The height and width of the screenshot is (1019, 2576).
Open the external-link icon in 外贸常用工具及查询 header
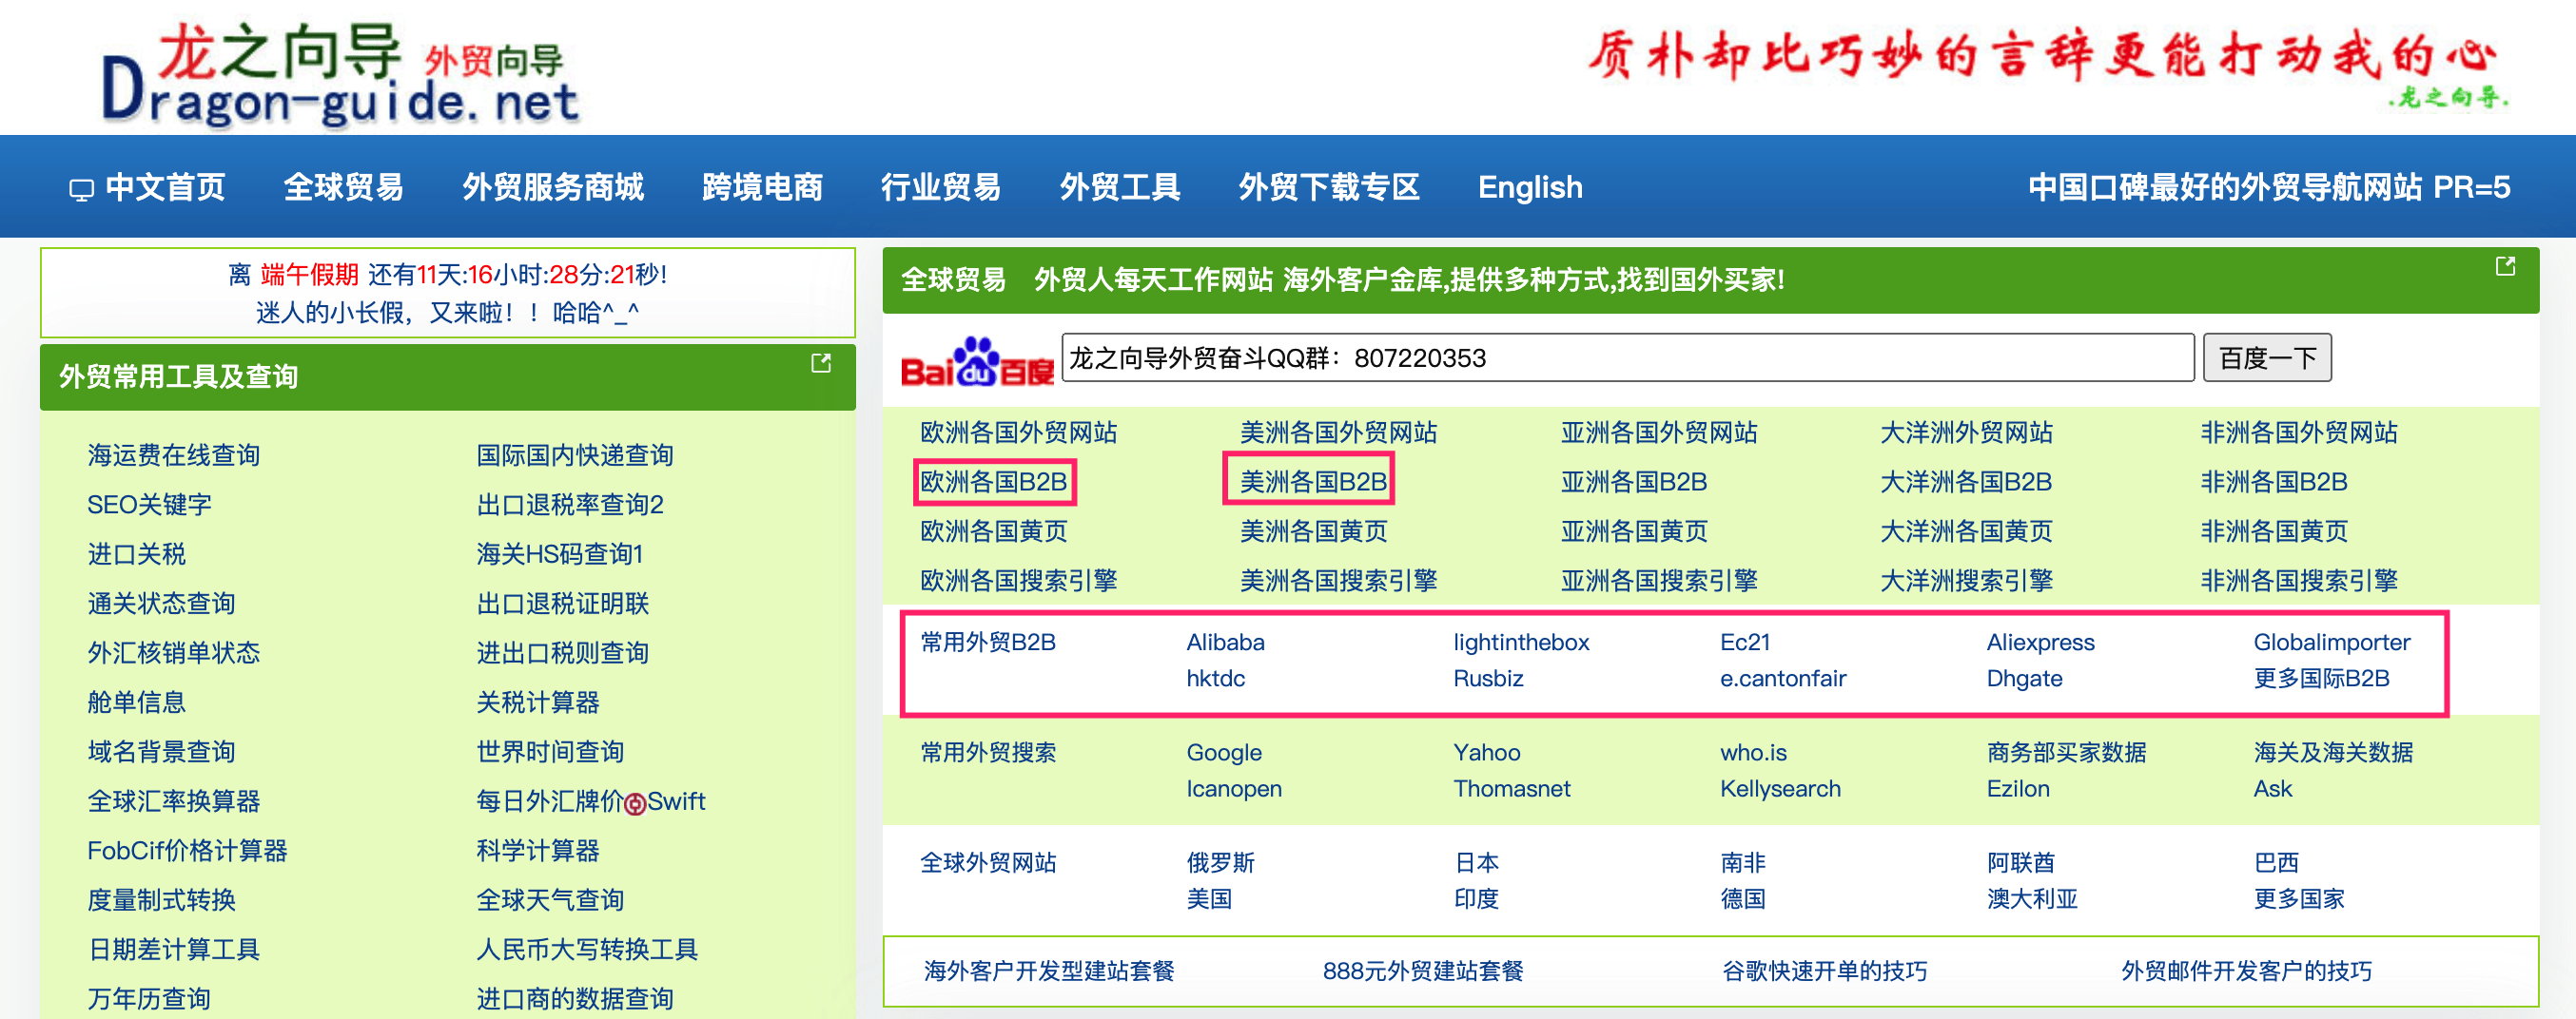point(820,364)
